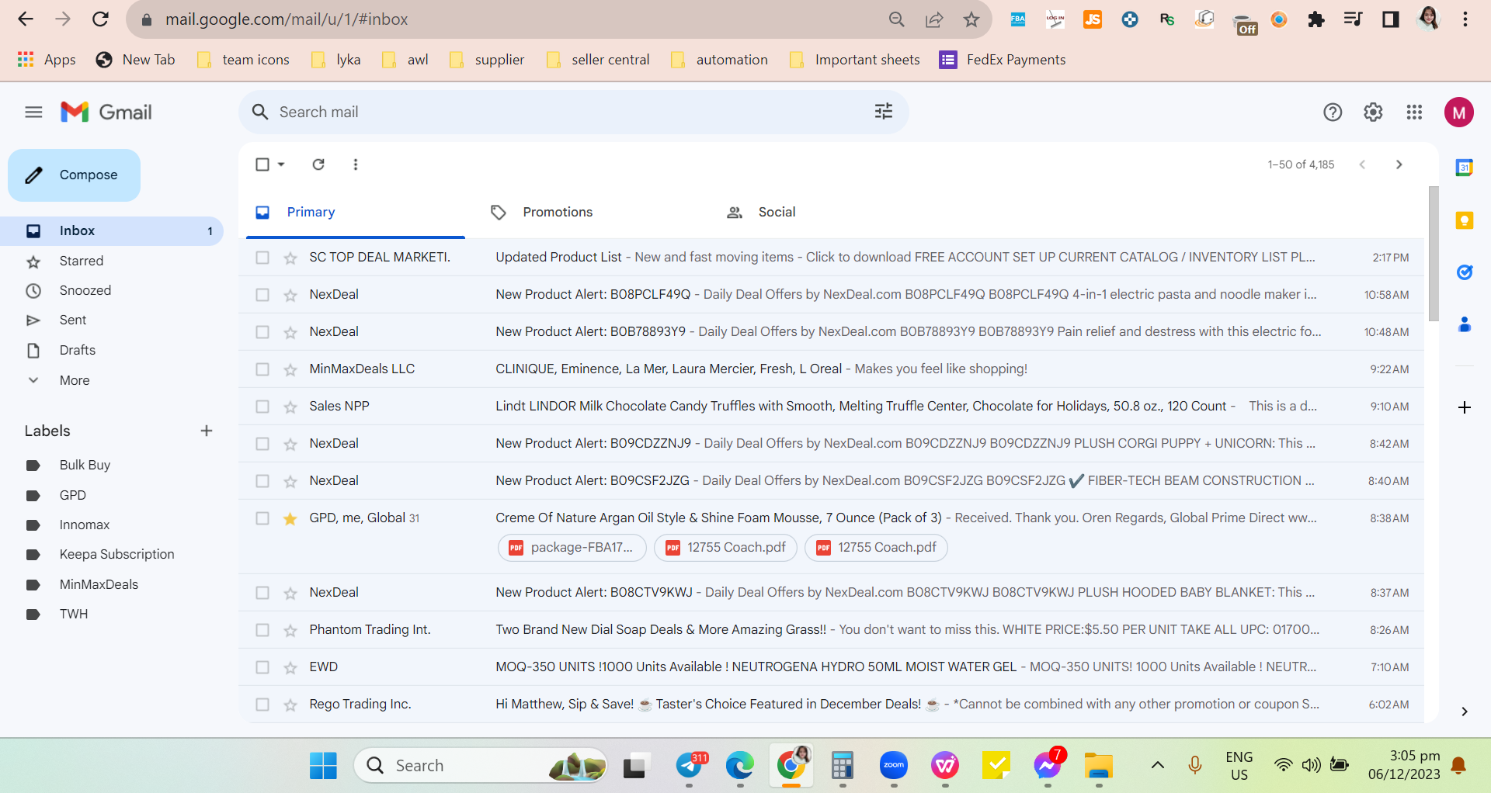Open Google Tasks in the side panel
Viewport: 1491px width, 793px height.
[1465, 272]
